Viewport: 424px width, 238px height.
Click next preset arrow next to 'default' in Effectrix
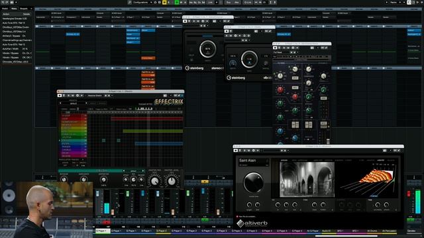(86, 103)
